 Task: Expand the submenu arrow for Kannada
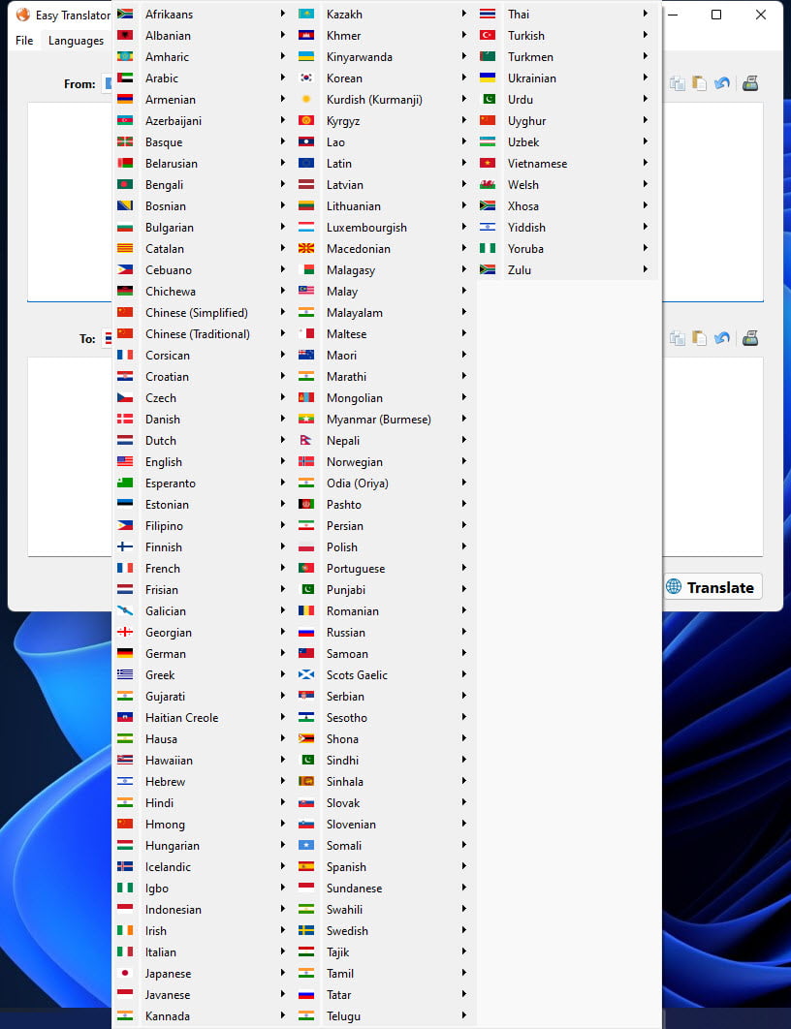[283, 1015]
